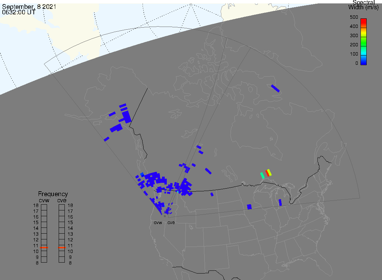Click the cve frequency gauge bar

click(x=62, y=234)
